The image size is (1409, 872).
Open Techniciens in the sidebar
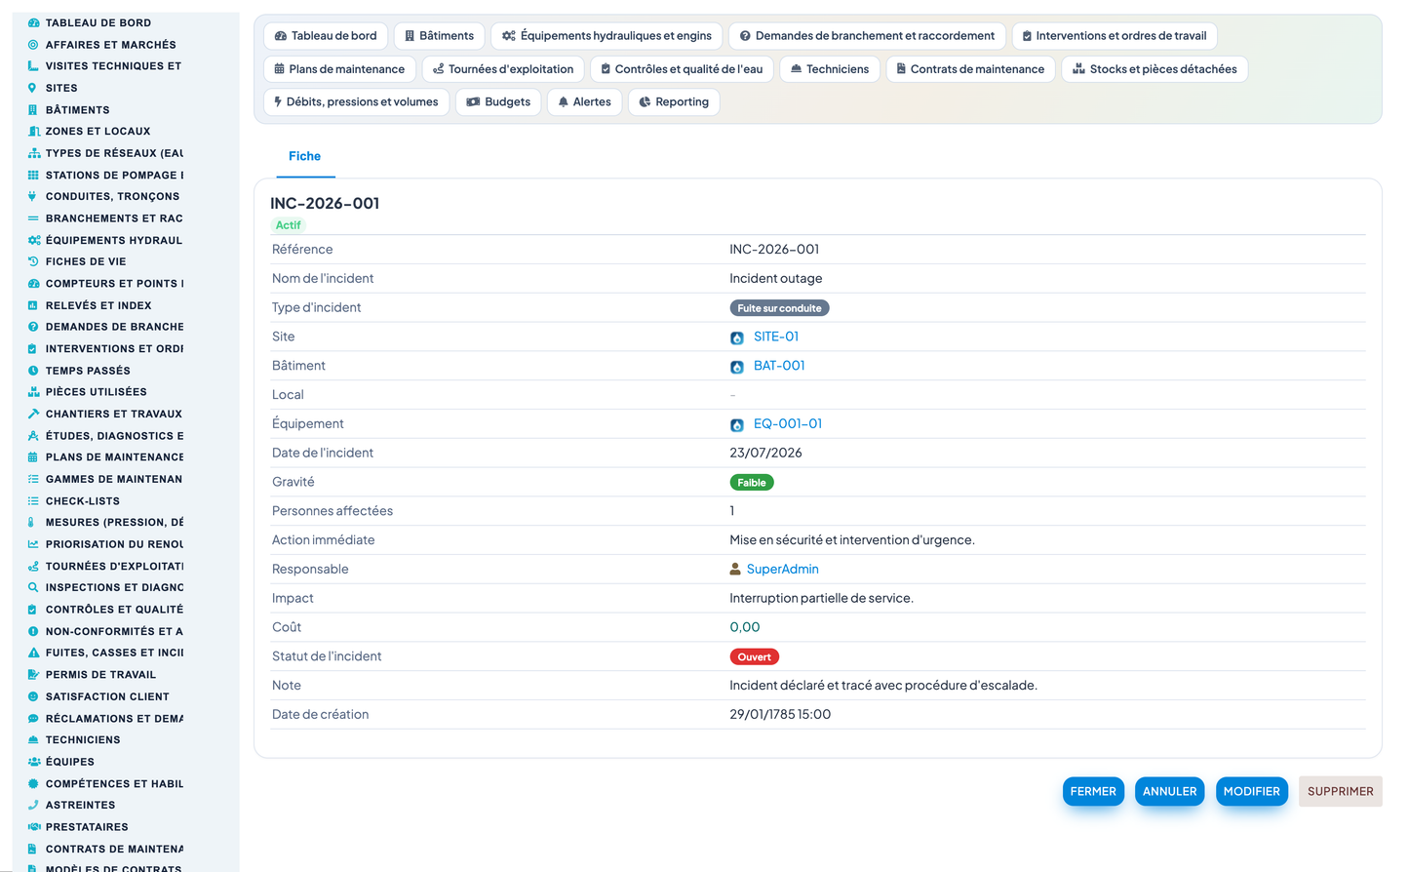pyautogui.click(x=83, y=740)
